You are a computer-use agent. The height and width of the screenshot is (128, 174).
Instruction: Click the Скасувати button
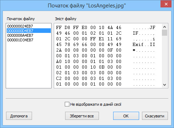[155, 116]
